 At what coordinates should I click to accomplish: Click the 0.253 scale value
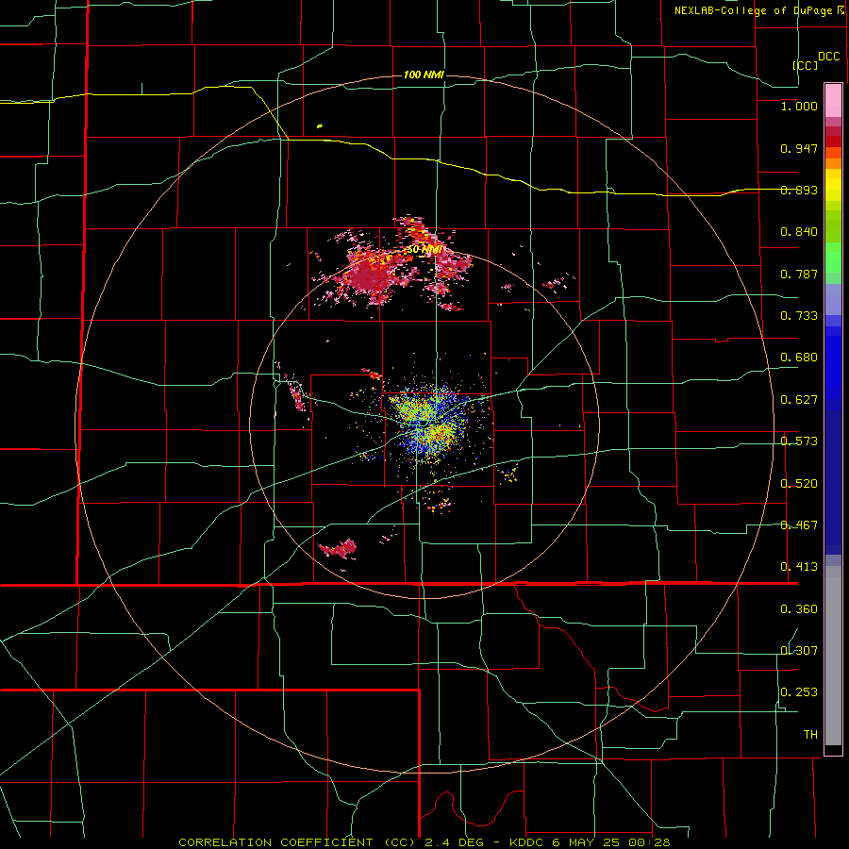pyautogui.click(x=799, y=692)
